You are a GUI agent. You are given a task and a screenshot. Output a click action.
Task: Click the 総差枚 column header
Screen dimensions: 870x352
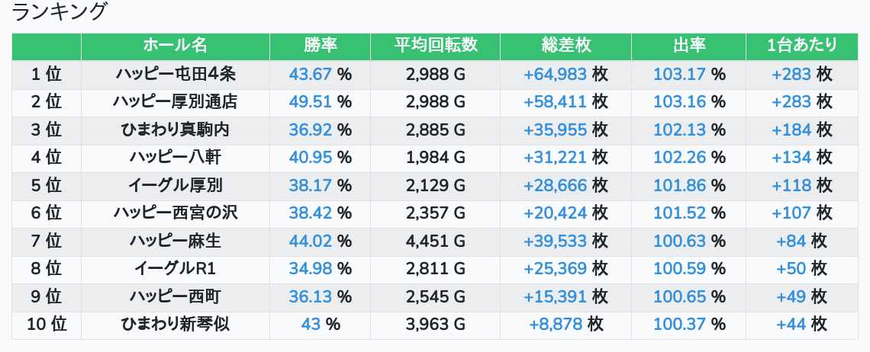click(565, 46)
